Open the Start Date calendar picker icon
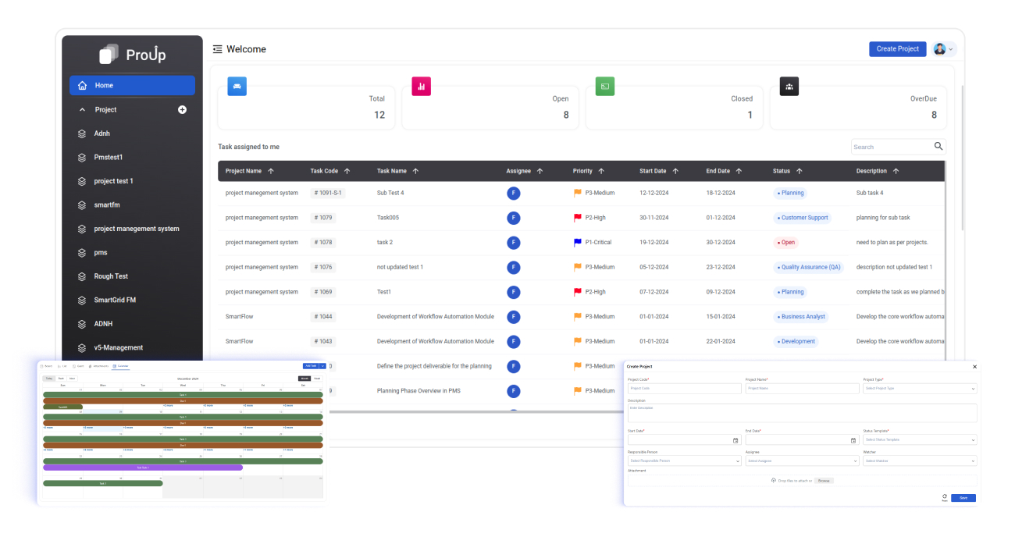Viewport: 1015px width, 537px height. pos(735,440)
